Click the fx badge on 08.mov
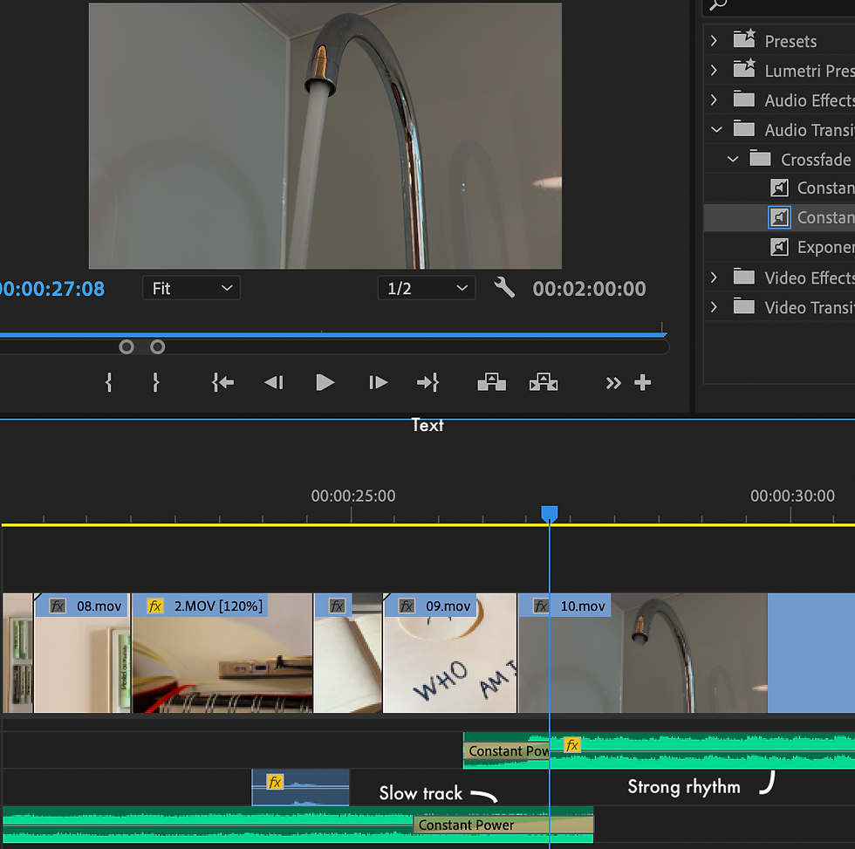855x849 pixels. [x=58, y=606]
